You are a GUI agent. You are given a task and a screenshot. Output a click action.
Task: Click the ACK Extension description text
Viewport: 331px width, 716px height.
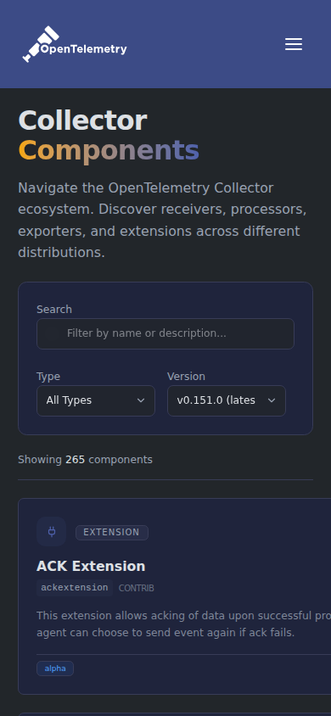tap(183, 624)
